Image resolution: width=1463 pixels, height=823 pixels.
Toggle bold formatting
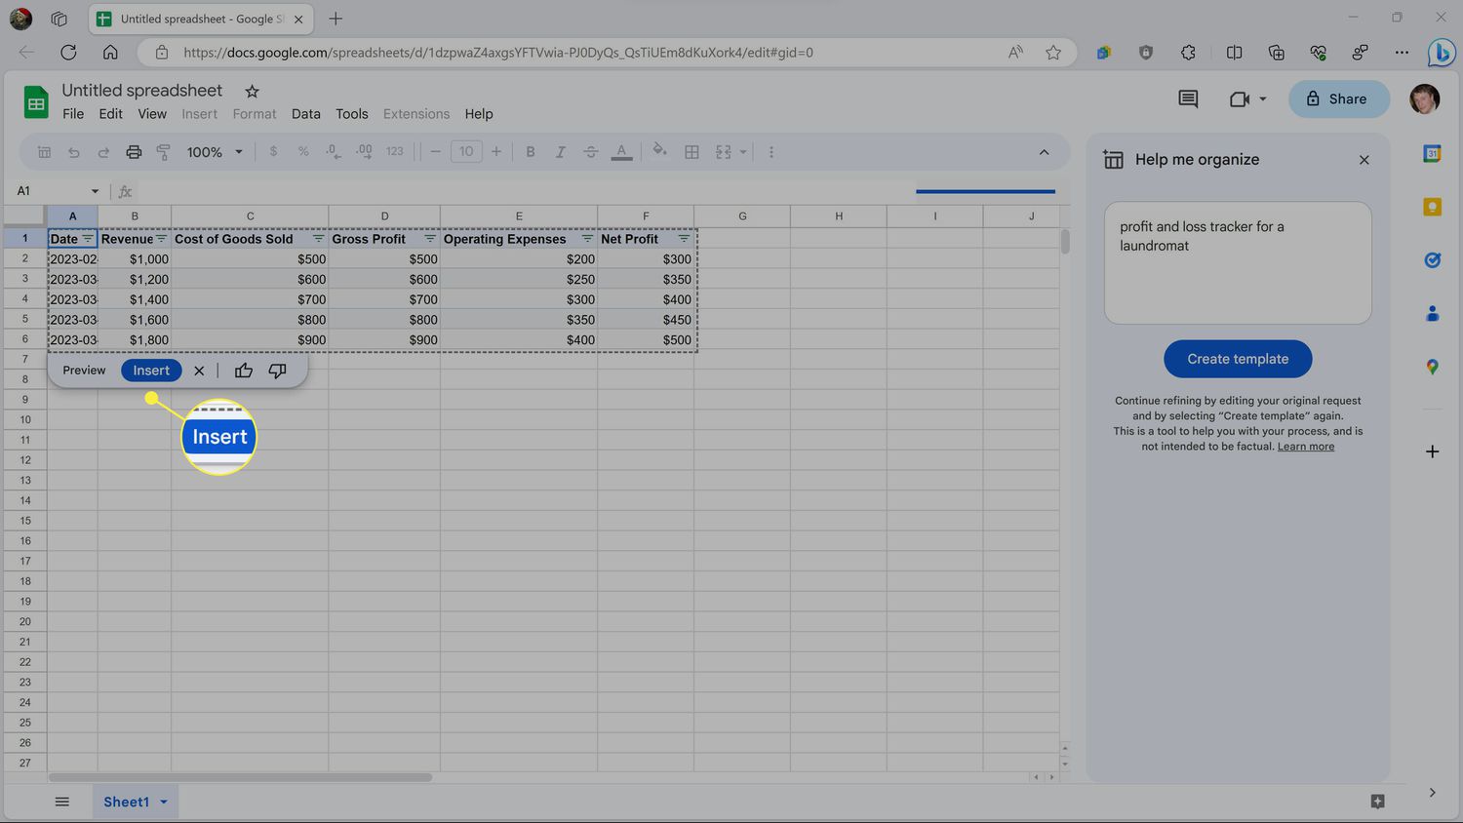tap(530, 152)
